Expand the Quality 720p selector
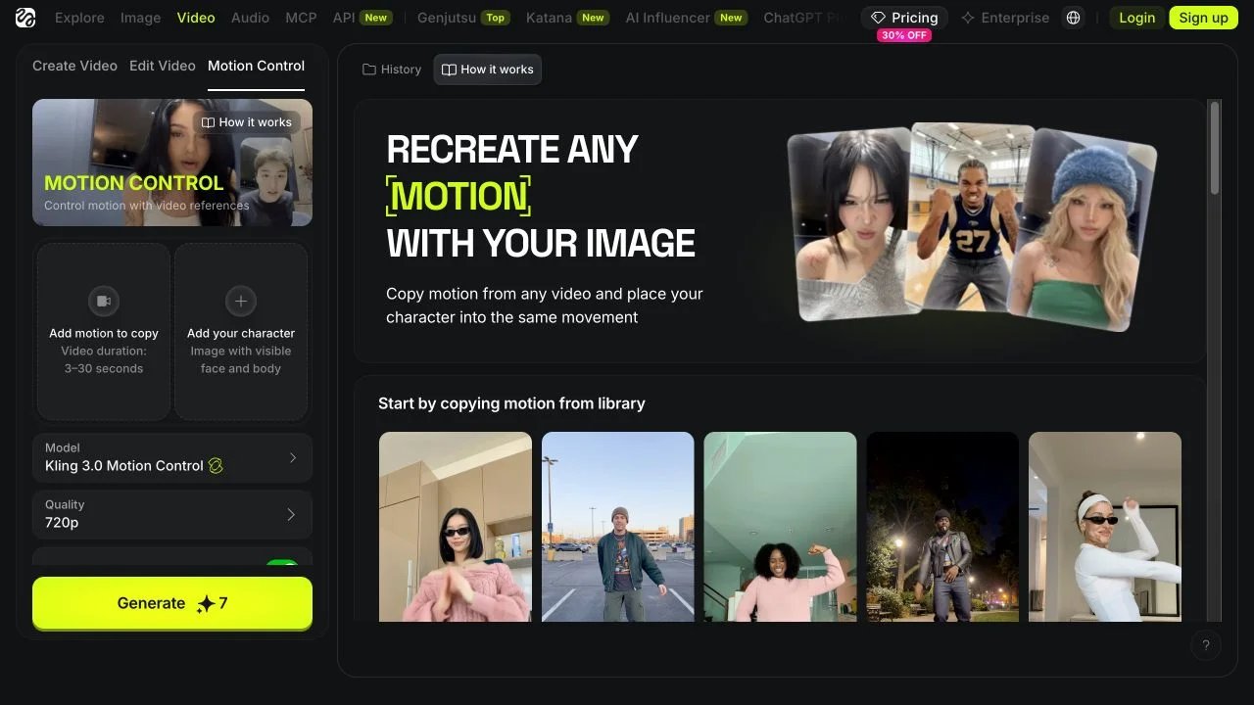Image resolution: width=1254 pixels, height=705 pixels. (x=172, y=514)
